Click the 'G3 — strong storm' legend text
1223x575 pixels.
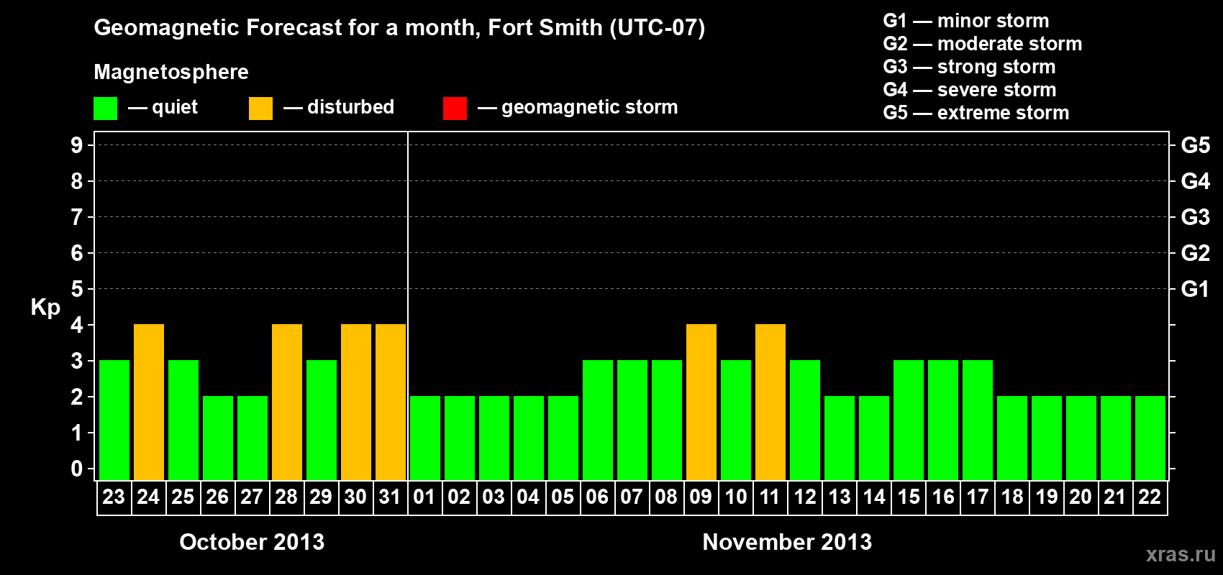coord(969,67)
